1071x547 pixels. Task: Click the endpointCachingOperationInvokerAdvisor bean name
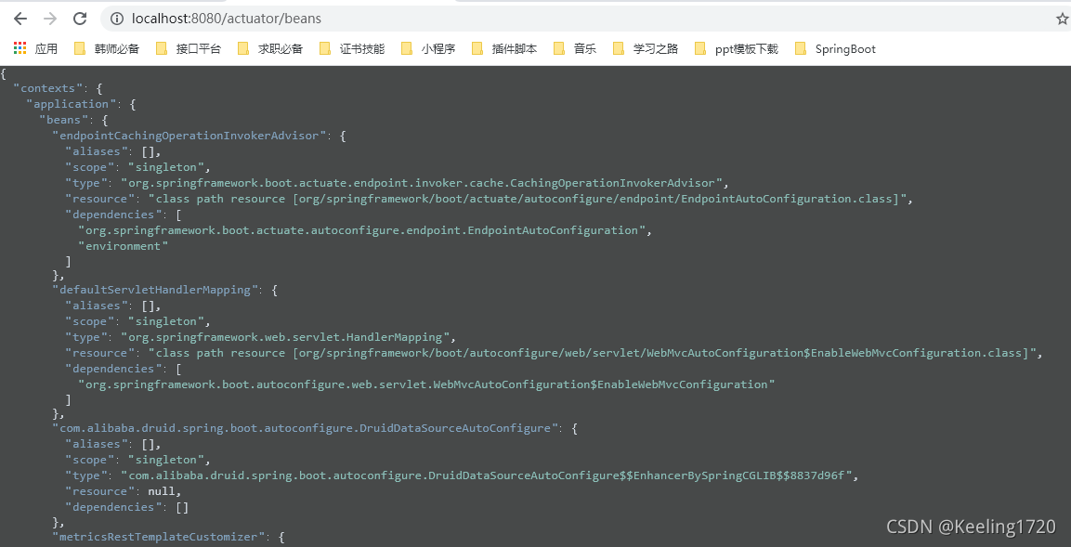pyautogui.click(x=189, y=136)
